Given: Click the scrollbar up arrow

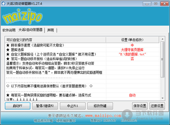Looking at the screenshot, I should tap(162, 39).
